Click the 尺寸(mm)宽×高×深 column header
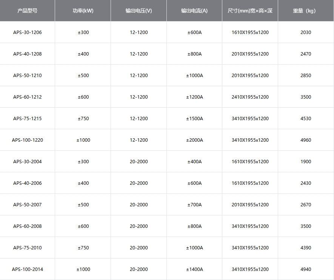 click(250, 11)
